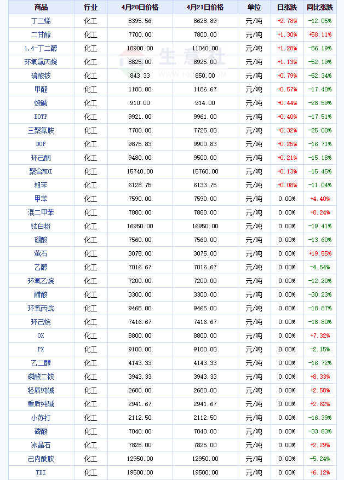Click the 萤石 product link
Screen dimensions: 344x480
pyautogui.click(x=41, y=253)
